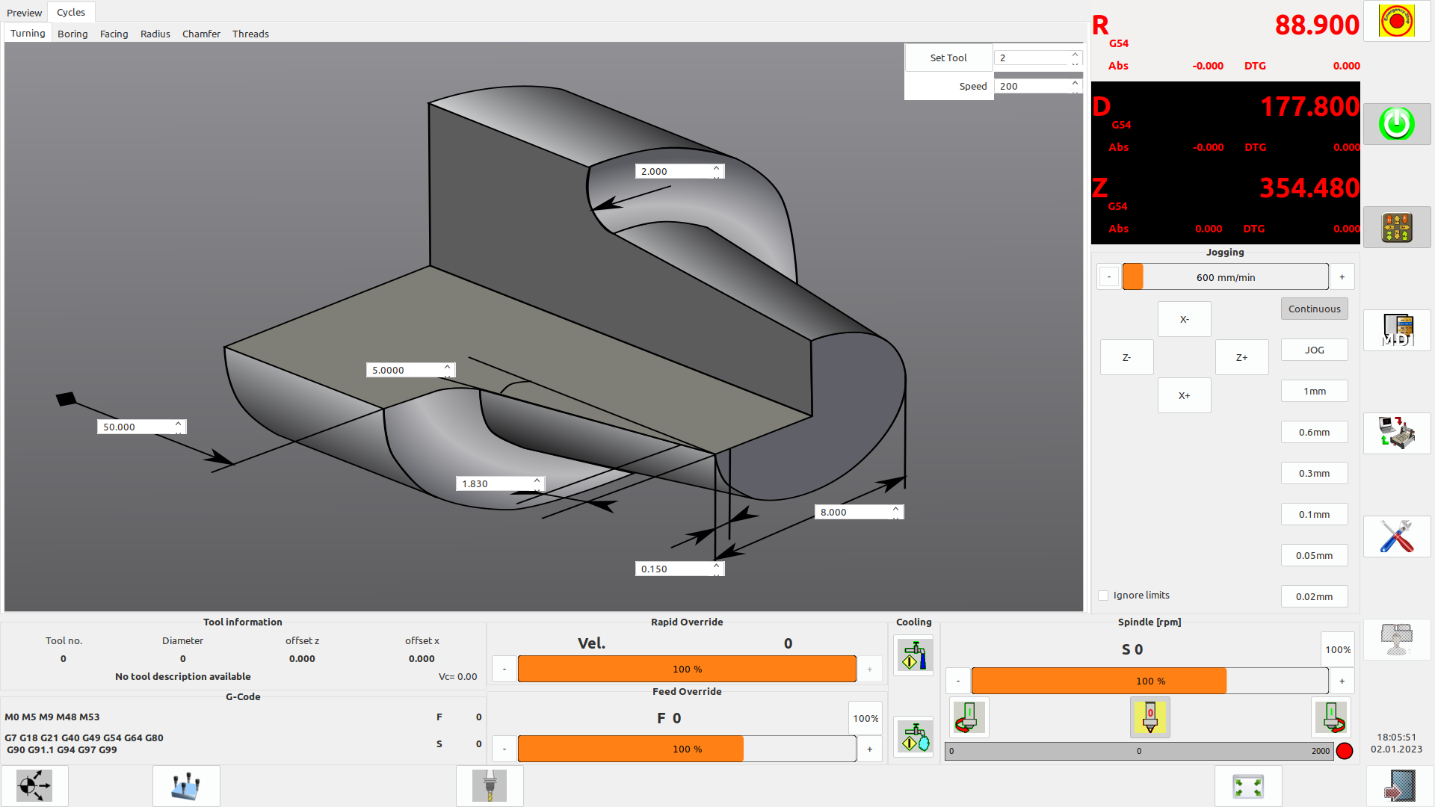Screen dimensions: 1435x807
Task: Adjust the Spindle override slider
Action: [1150, 681]
